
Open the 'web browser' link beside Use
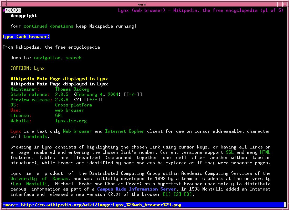click(x=69, y=110)
